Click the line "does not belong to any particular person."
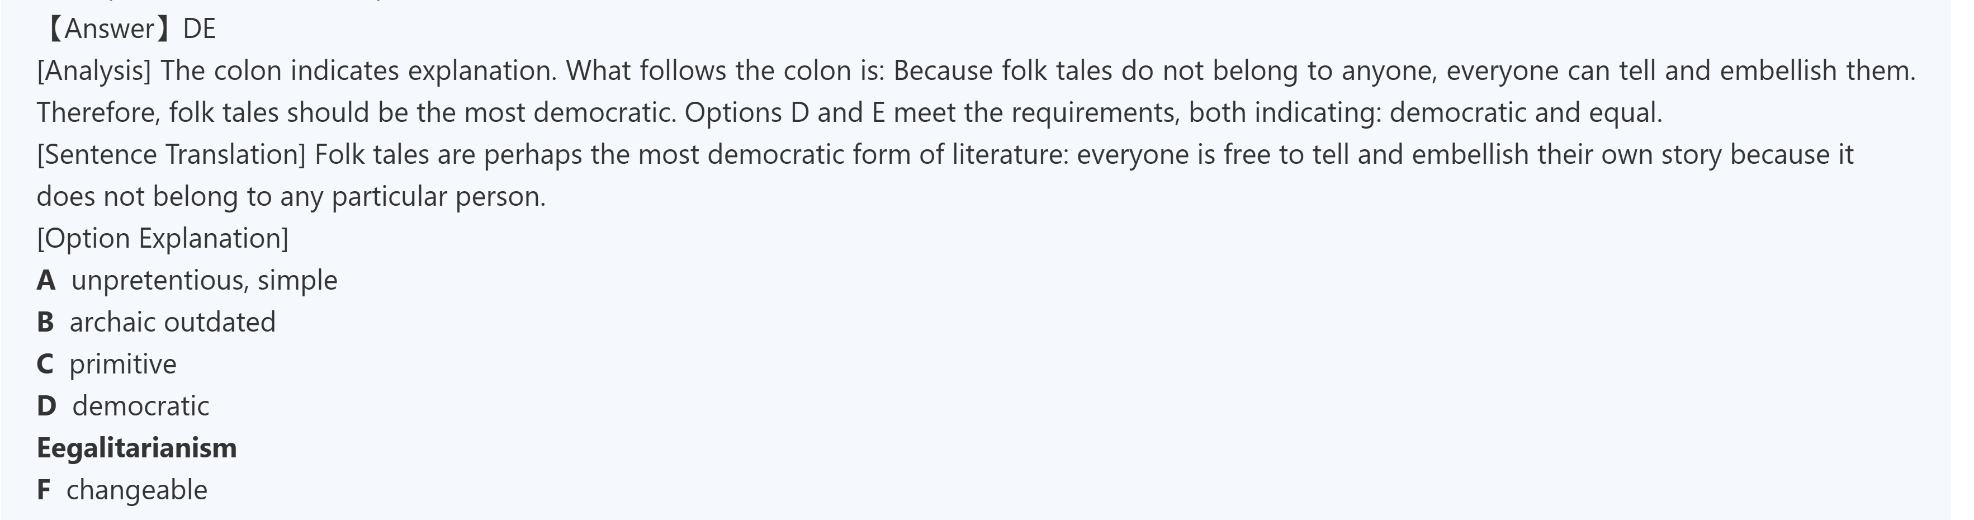 click(x=291, y=197)
